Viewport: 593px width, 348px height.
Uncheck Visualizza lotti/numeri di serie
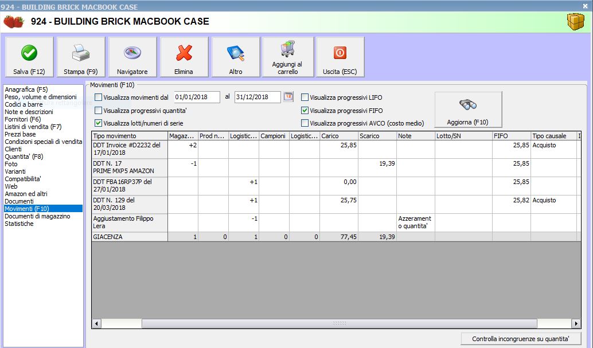pos(98,123)
